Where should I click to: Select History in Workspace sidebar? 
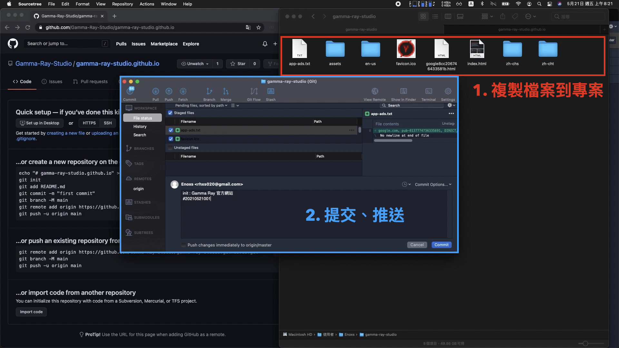tap(140, 126)
